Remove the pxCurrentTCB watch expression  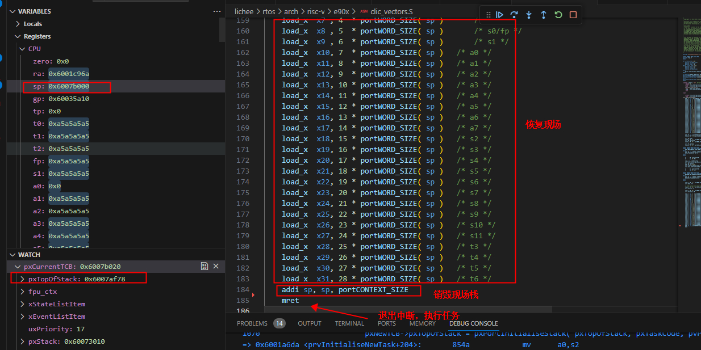216,266
